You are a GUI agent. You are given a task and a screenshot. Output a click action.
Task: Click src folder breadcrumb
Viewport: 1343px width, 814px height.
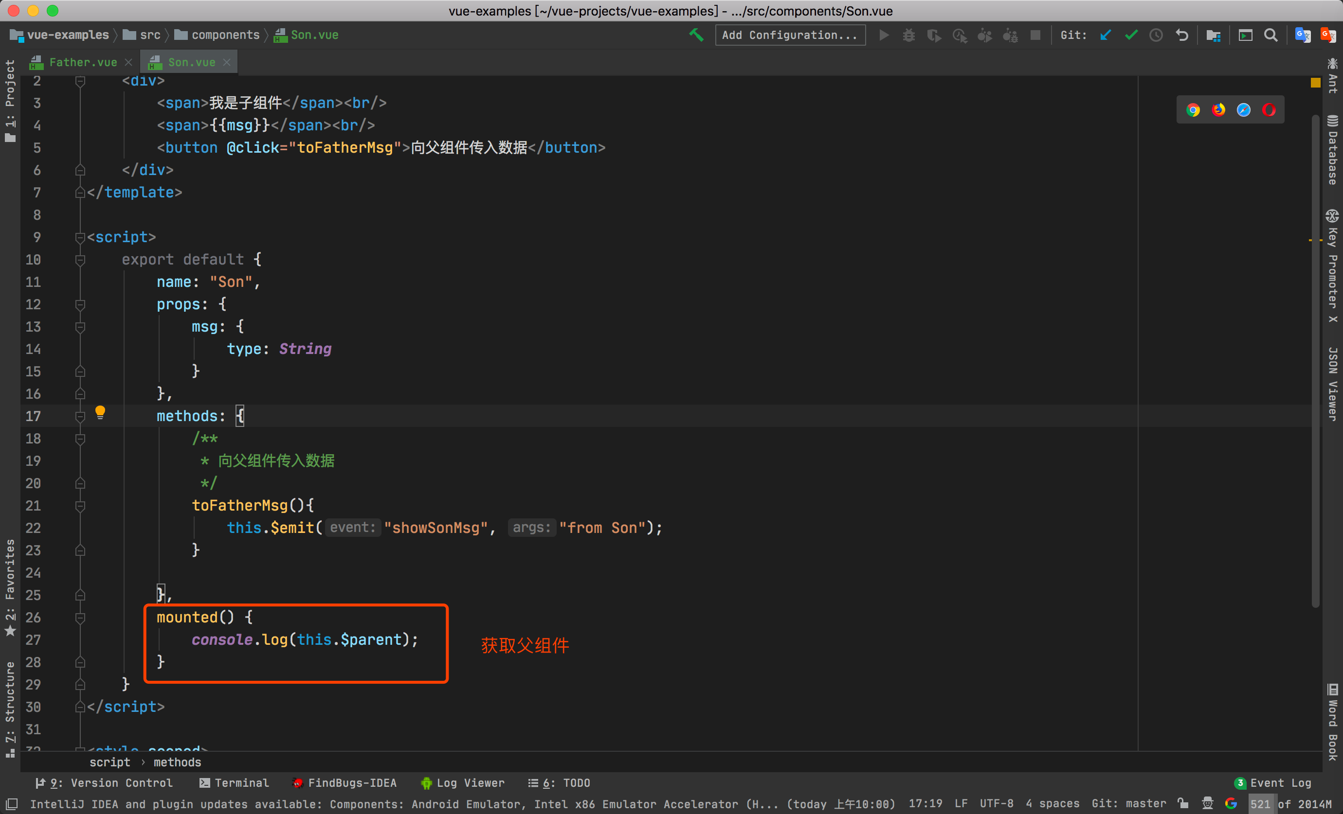[142, 35]
